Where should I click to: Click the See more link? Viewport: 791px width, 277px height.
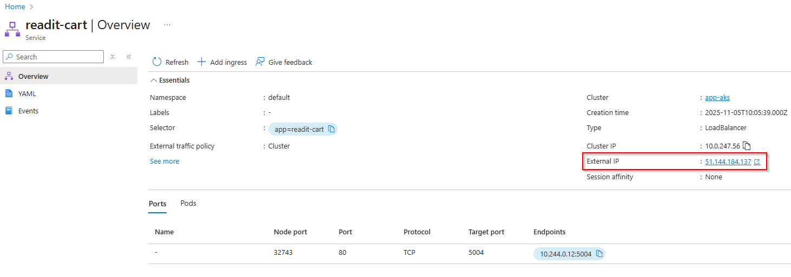(164, 161)
